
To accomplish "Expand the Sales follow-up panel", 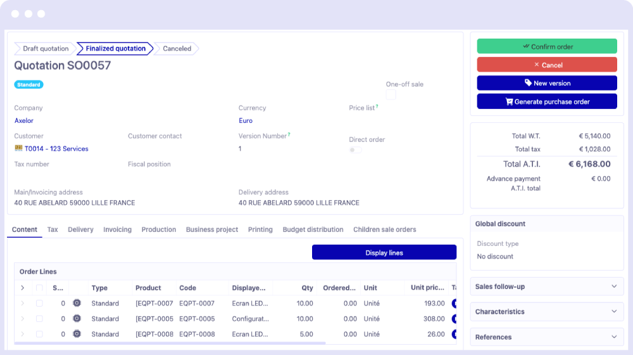I will (546, 287).
